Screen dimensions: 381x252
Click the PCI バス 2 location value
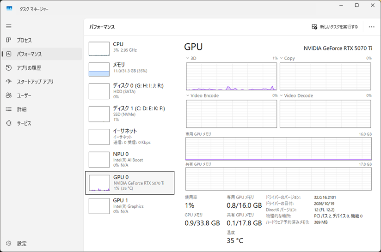click(x=338, y=216)
